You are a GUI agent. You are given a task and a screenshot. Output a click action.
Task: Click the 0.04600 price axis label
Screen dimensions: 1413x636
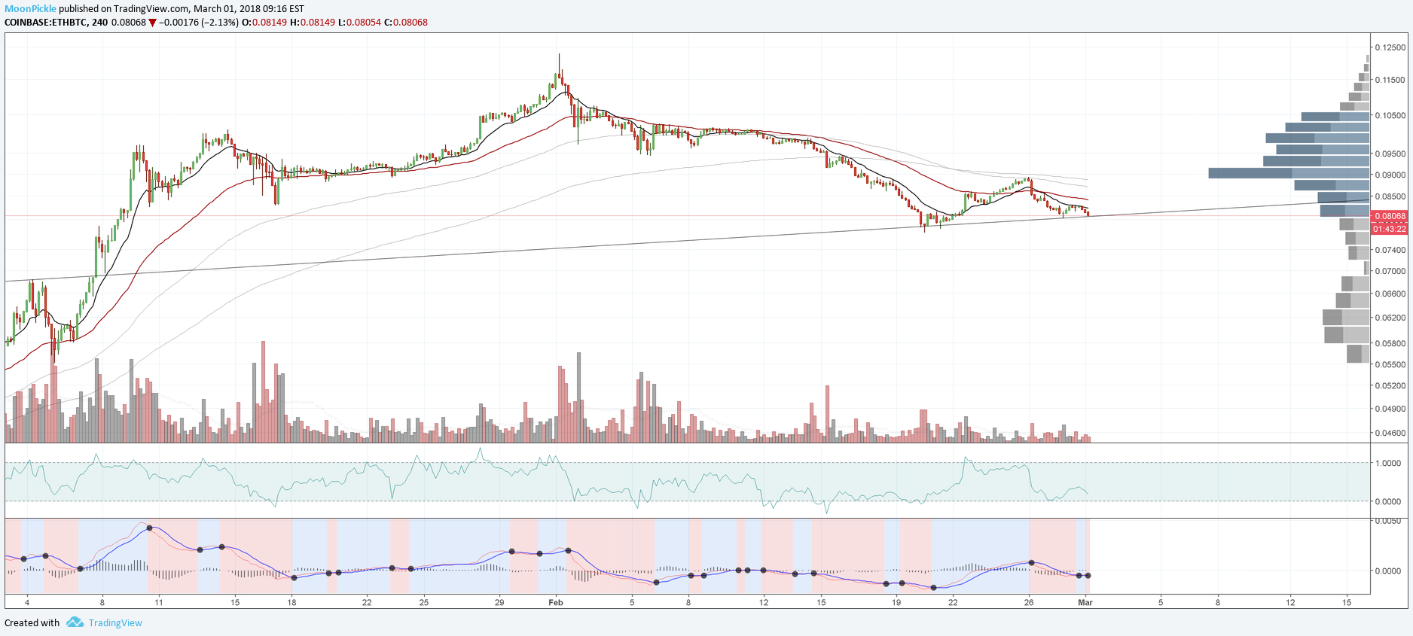1390,434
